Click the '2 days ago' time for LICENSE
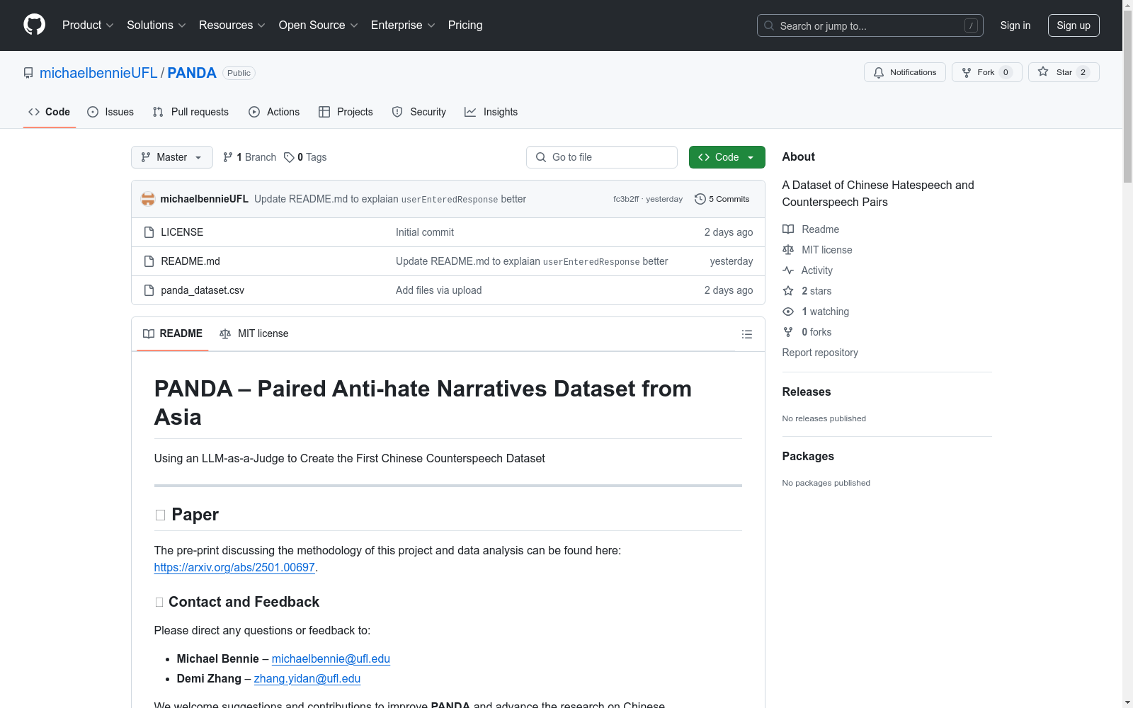1133x708 pixels. tap(728, 232)
